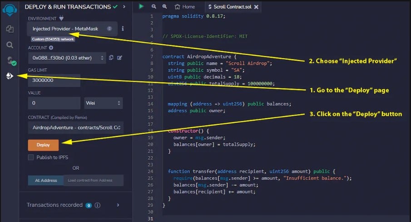Click the orange Deploy button
This screenshot has width=411, height=222.
pos(43,145)
